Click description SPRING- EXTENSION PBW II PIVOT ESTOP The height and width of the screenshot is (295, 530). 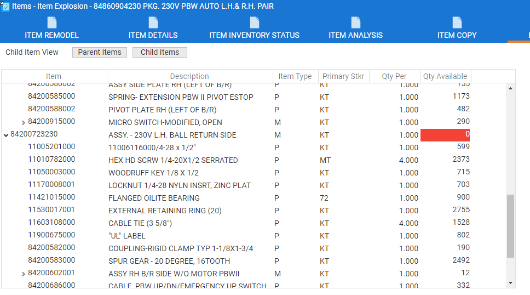[x=181, y=97]
